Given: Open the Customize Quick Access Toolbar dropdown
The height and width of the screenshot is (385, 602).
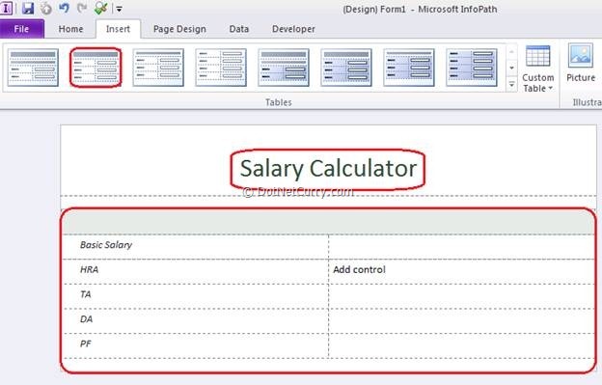Looking at the screenshot, I should click(x=119, y=9).
